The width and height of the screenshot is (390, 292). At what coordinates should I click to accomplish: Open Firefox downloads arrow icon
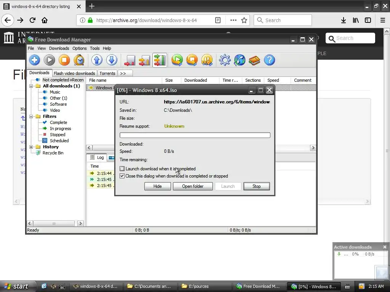pos(344,20)
